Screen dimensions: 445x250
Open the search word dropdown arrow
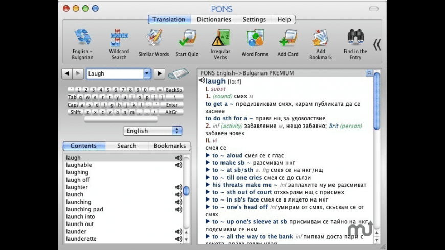click(x=147, y=74)
